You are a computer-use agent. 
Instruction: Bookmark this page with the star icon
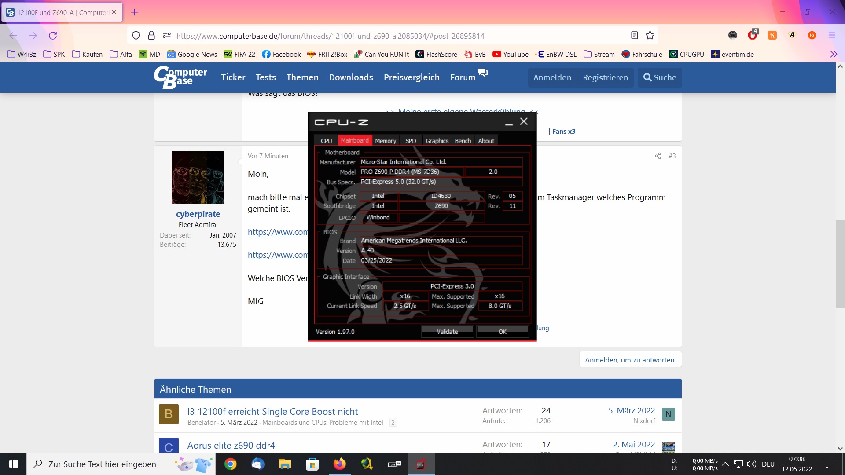coord(650,36)
